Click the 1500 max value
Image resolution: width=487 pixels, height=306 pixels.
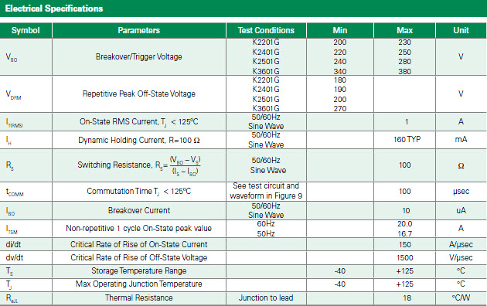[x=405, y=258]
